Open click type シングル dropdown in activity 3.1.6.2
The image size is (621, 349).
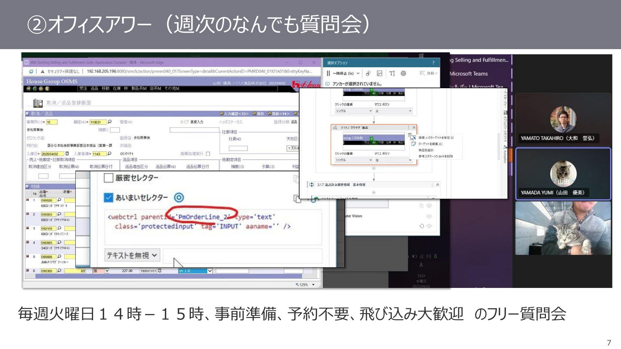[354, 160]
